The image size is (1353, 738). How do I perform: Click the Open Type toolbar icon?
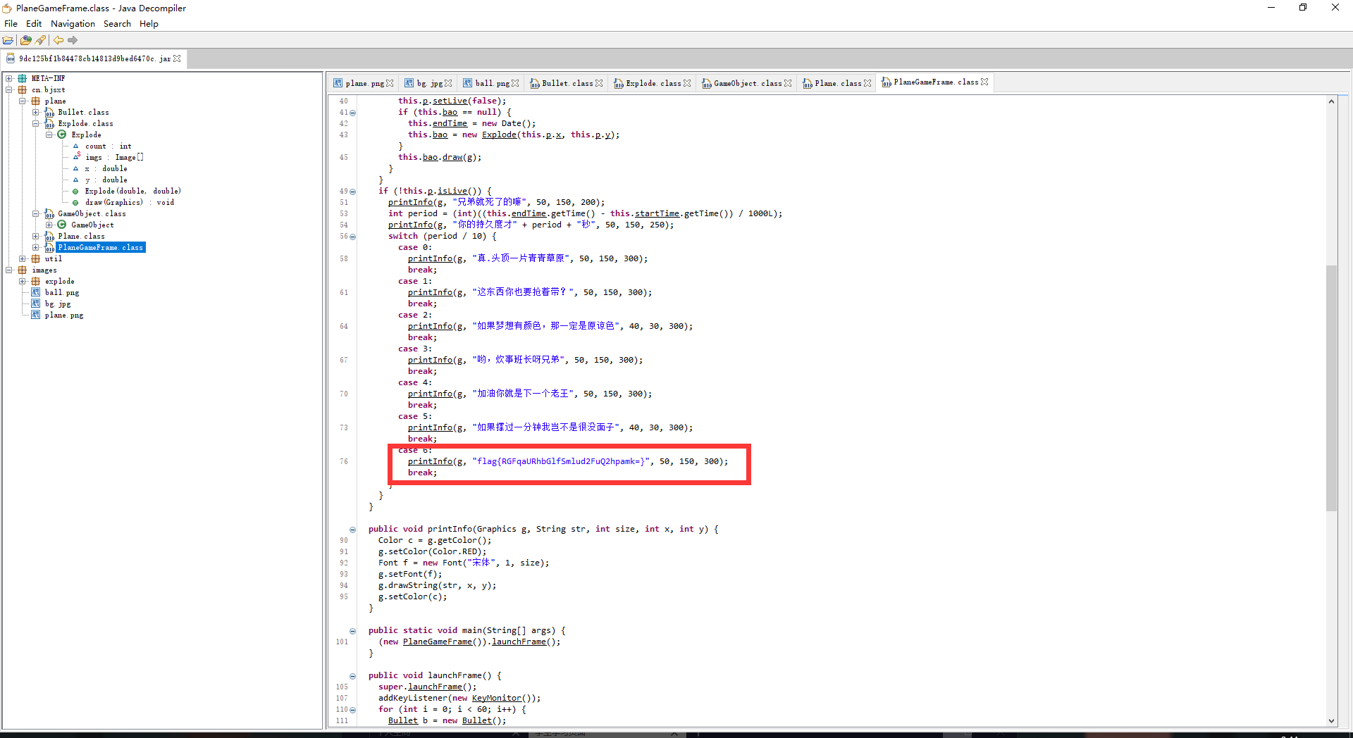(26, 40)
